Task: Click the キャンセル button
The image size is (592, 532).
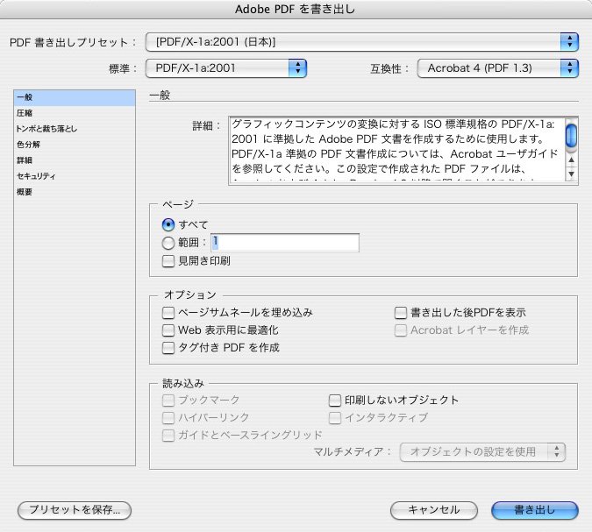Action: (x=434, y=510)
